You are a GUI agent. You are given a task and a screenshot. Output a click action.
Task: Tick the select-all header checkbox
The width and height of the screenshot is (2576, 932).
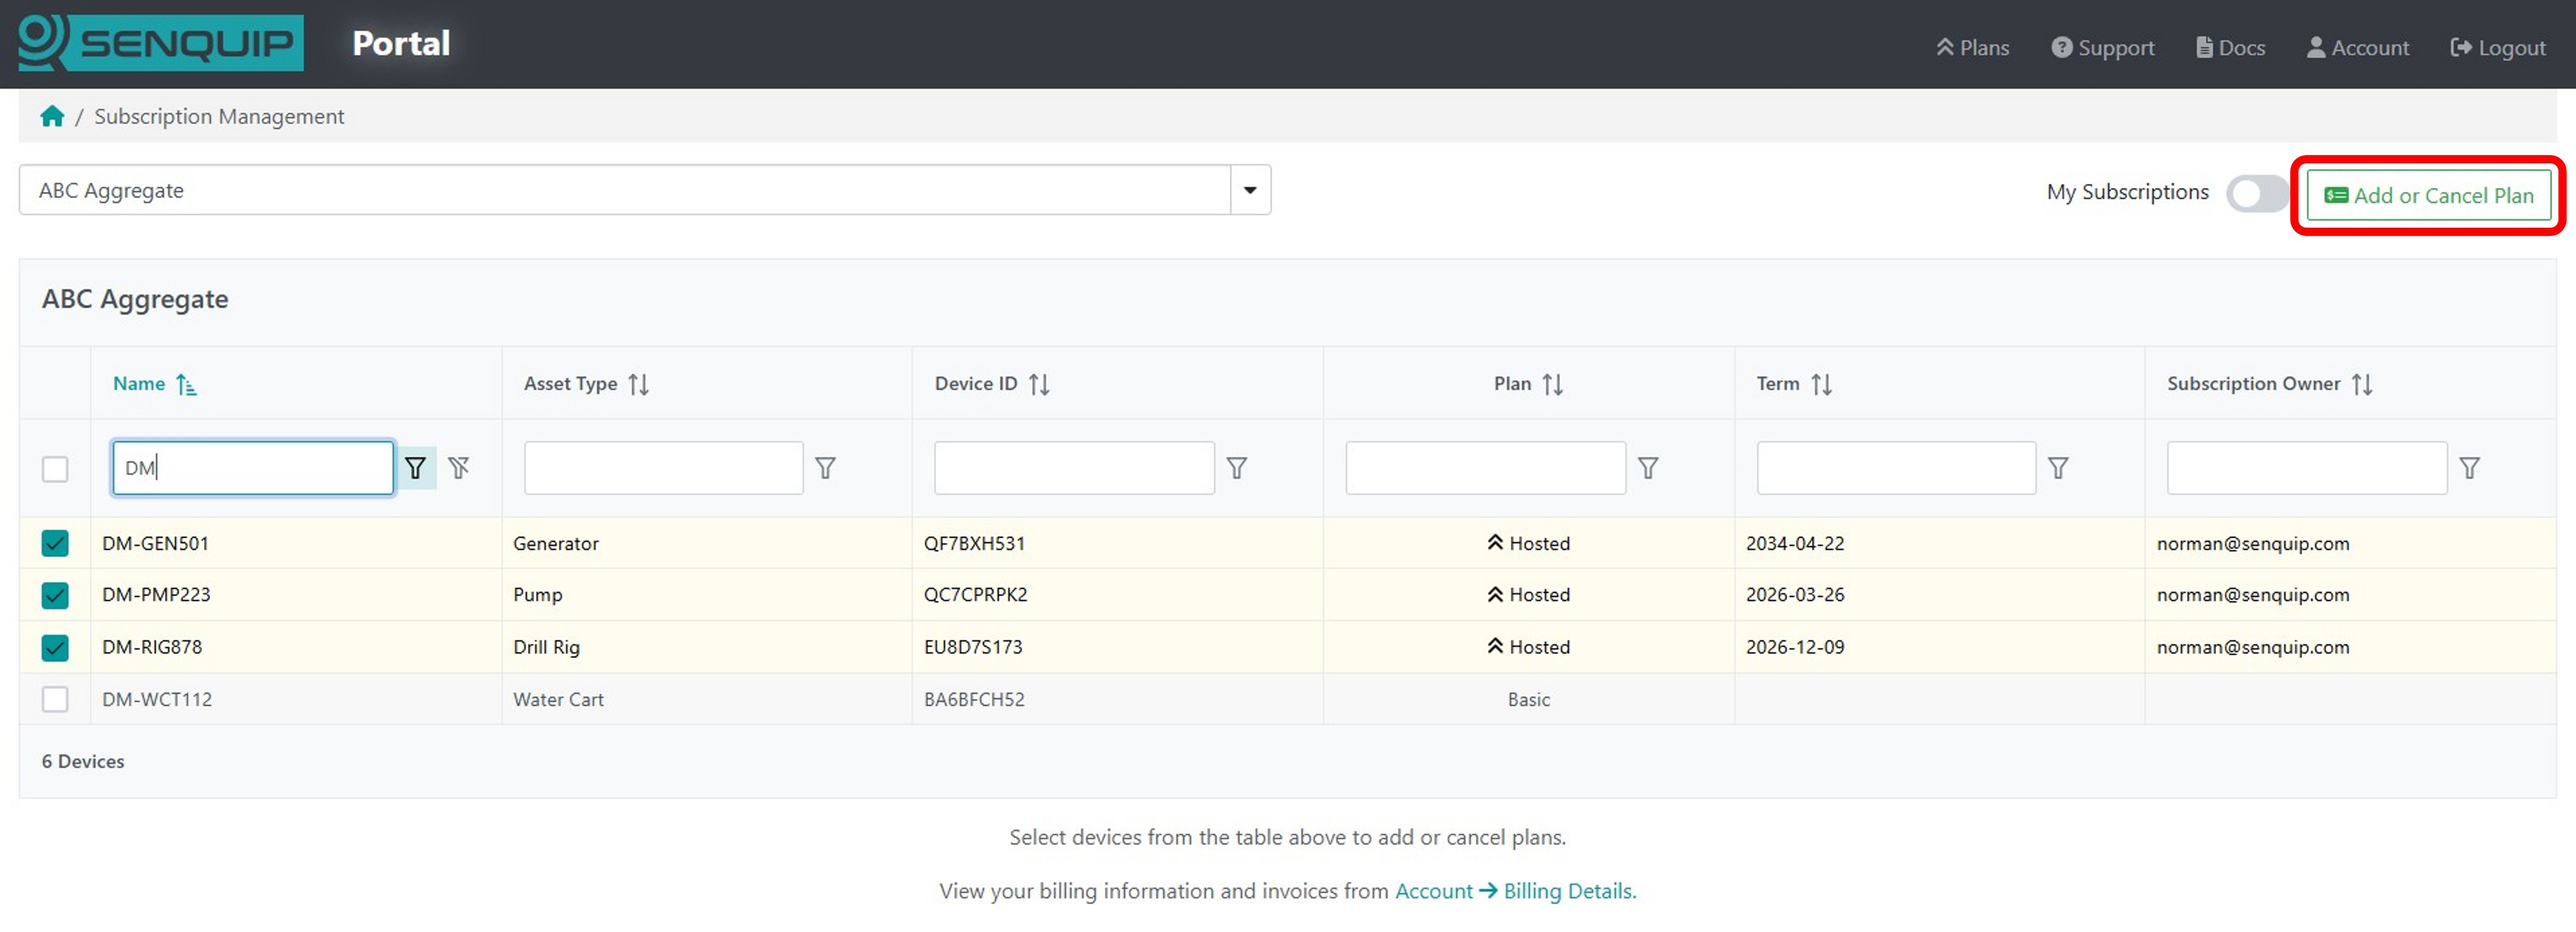coord(55,469)
